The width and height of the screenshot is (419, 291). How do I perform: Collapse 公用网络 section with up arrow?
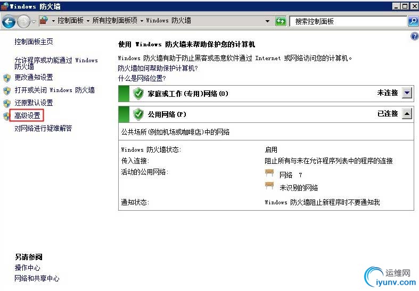click(407, 114)
